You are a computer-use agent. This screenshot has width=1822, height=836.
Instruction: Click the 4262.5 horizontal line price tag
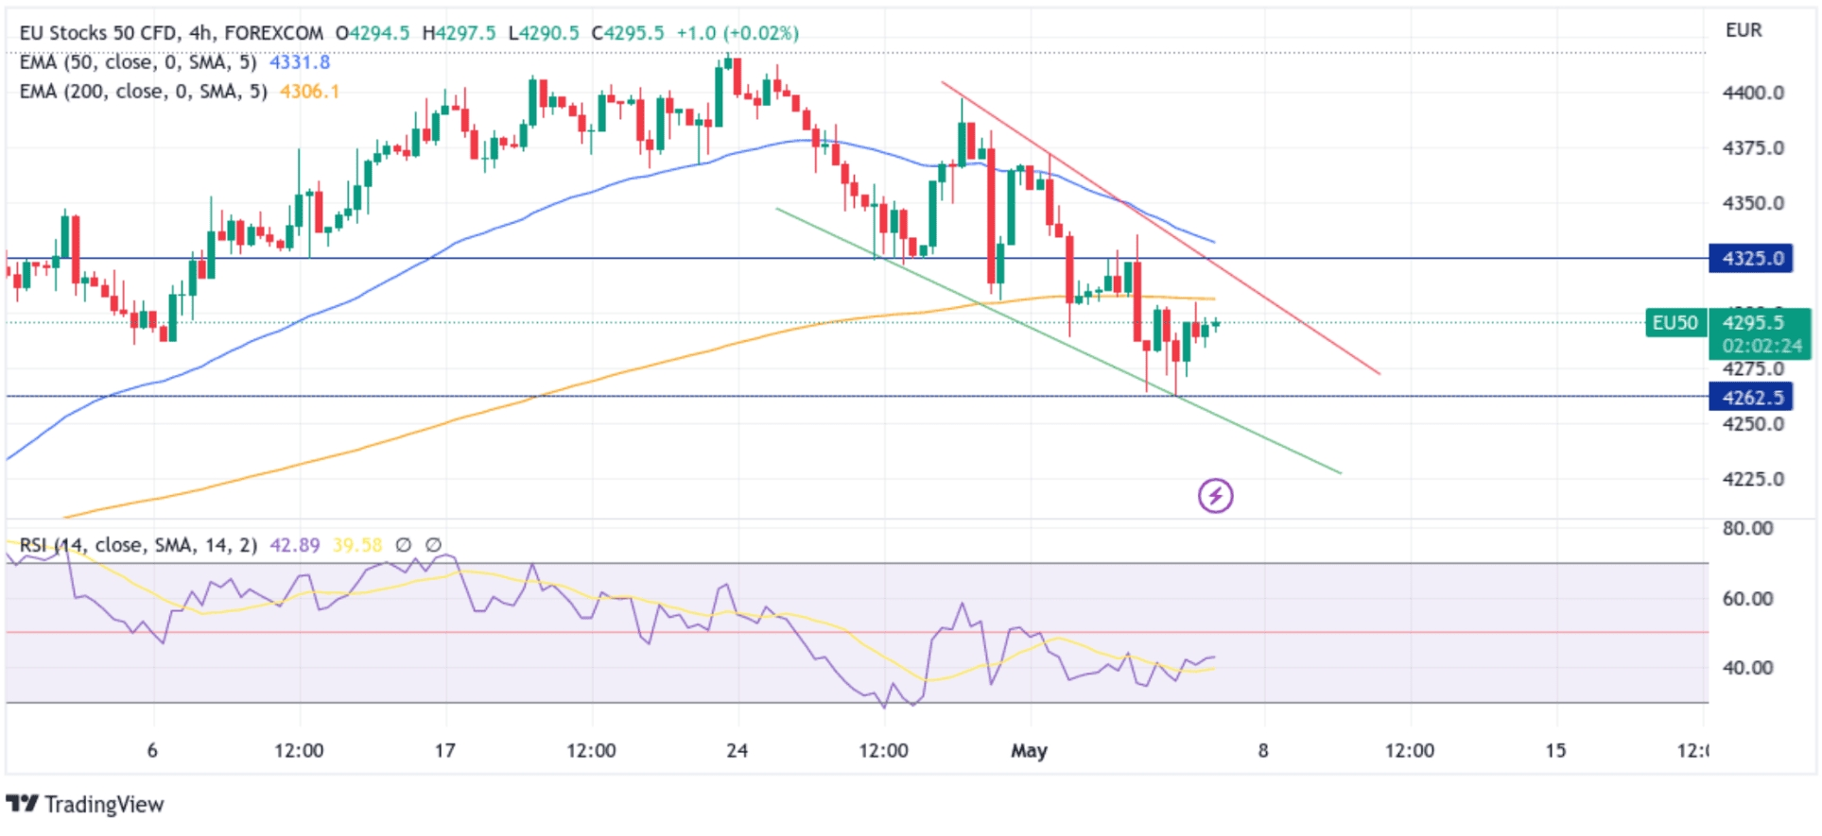tap(1751, 397)
